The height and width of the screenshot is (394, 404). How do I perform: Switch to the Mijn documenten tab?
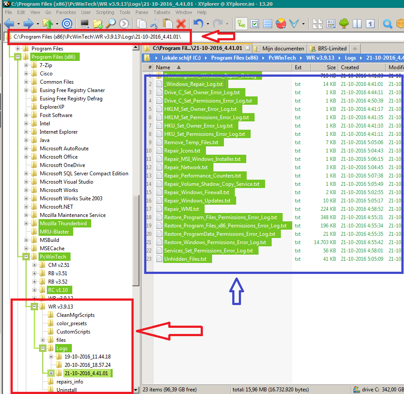(283, 49)
